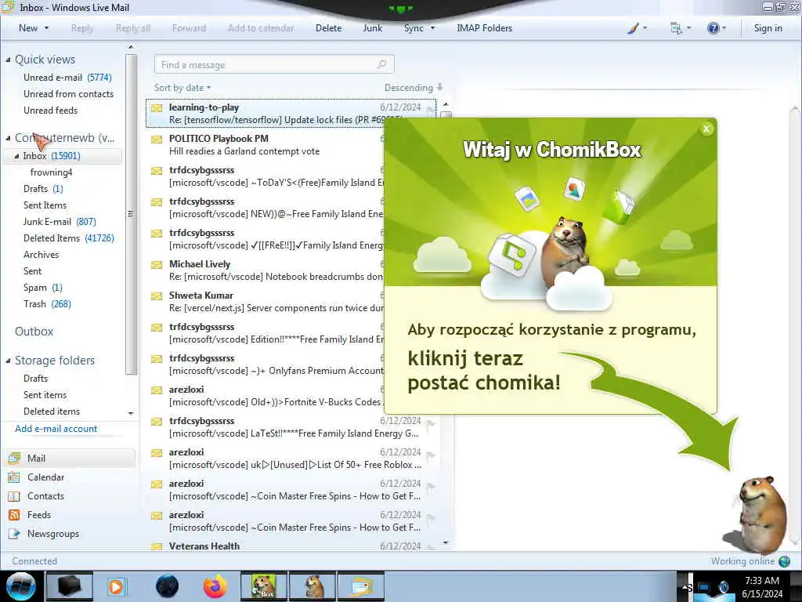Toggle Descending sort order
This screenshot has width=802, height=602.
point(414,88)
